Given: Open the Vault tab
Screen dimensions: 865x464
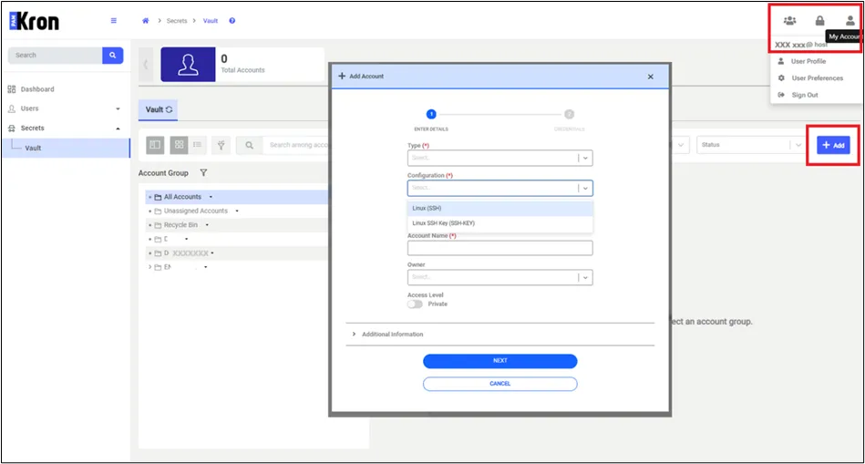Looking at the screenshot, I should [159, 109].
